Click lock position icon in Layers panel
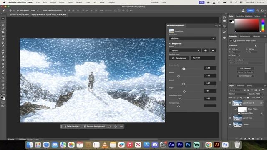This screenshot has height=150, width=267. click(x=241, y=97)
